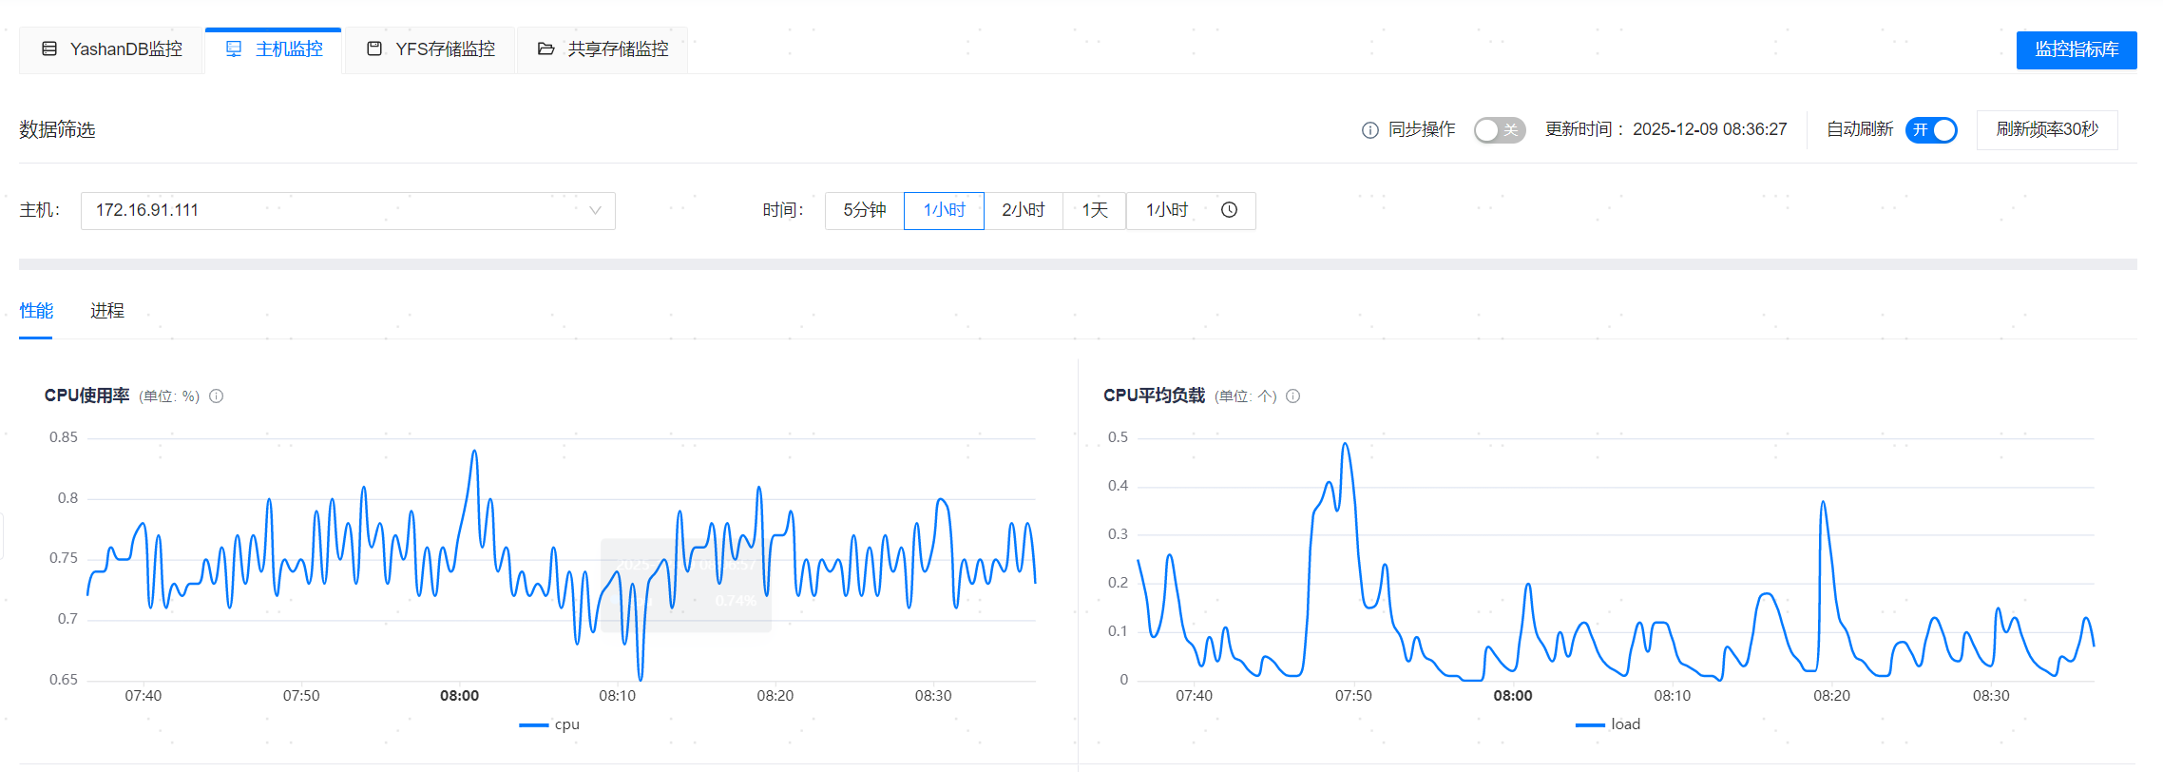Turn off the 自动刷新 switch

1930,130
